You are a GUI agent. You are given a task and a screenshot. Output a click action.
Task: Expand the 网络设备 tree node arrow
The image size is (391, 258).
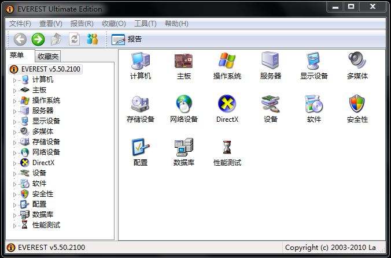click(x=14, y=153)
